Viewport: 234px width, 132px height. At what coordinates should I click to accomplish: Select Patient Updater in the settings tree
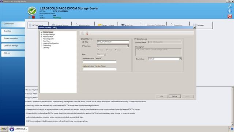(48, 39)
